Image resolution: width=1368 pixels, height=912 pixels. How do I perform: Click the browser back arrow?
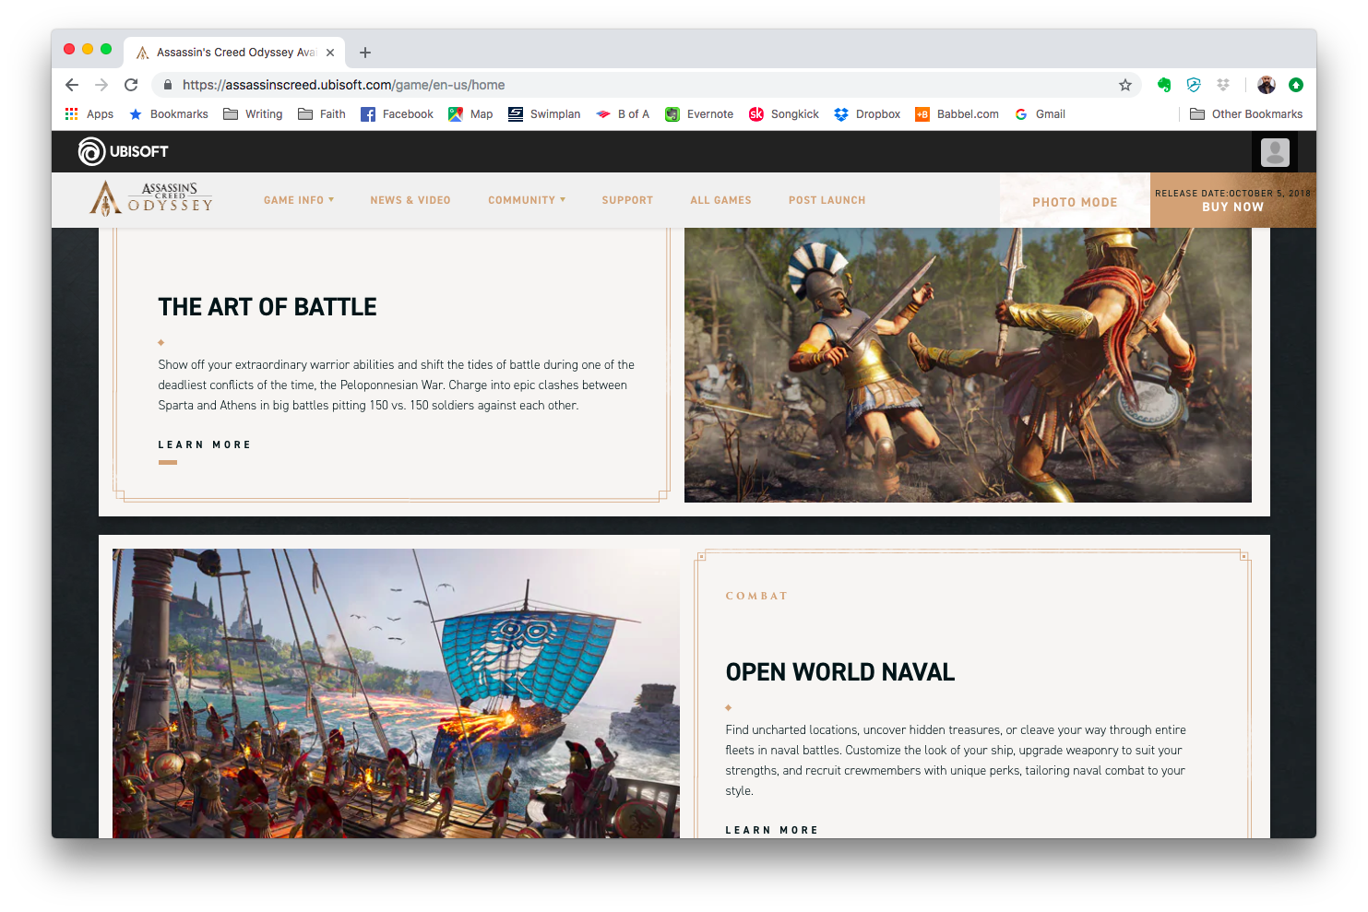pos(72,85)
